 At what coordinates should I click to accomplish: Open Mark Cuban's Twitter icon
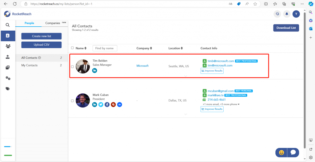[x=101, y=104]
